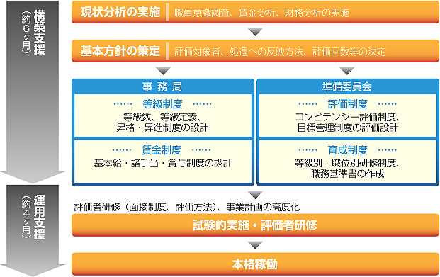Click the 育成制度 blue title
440x277 pixels.
[x=348, y=150]
